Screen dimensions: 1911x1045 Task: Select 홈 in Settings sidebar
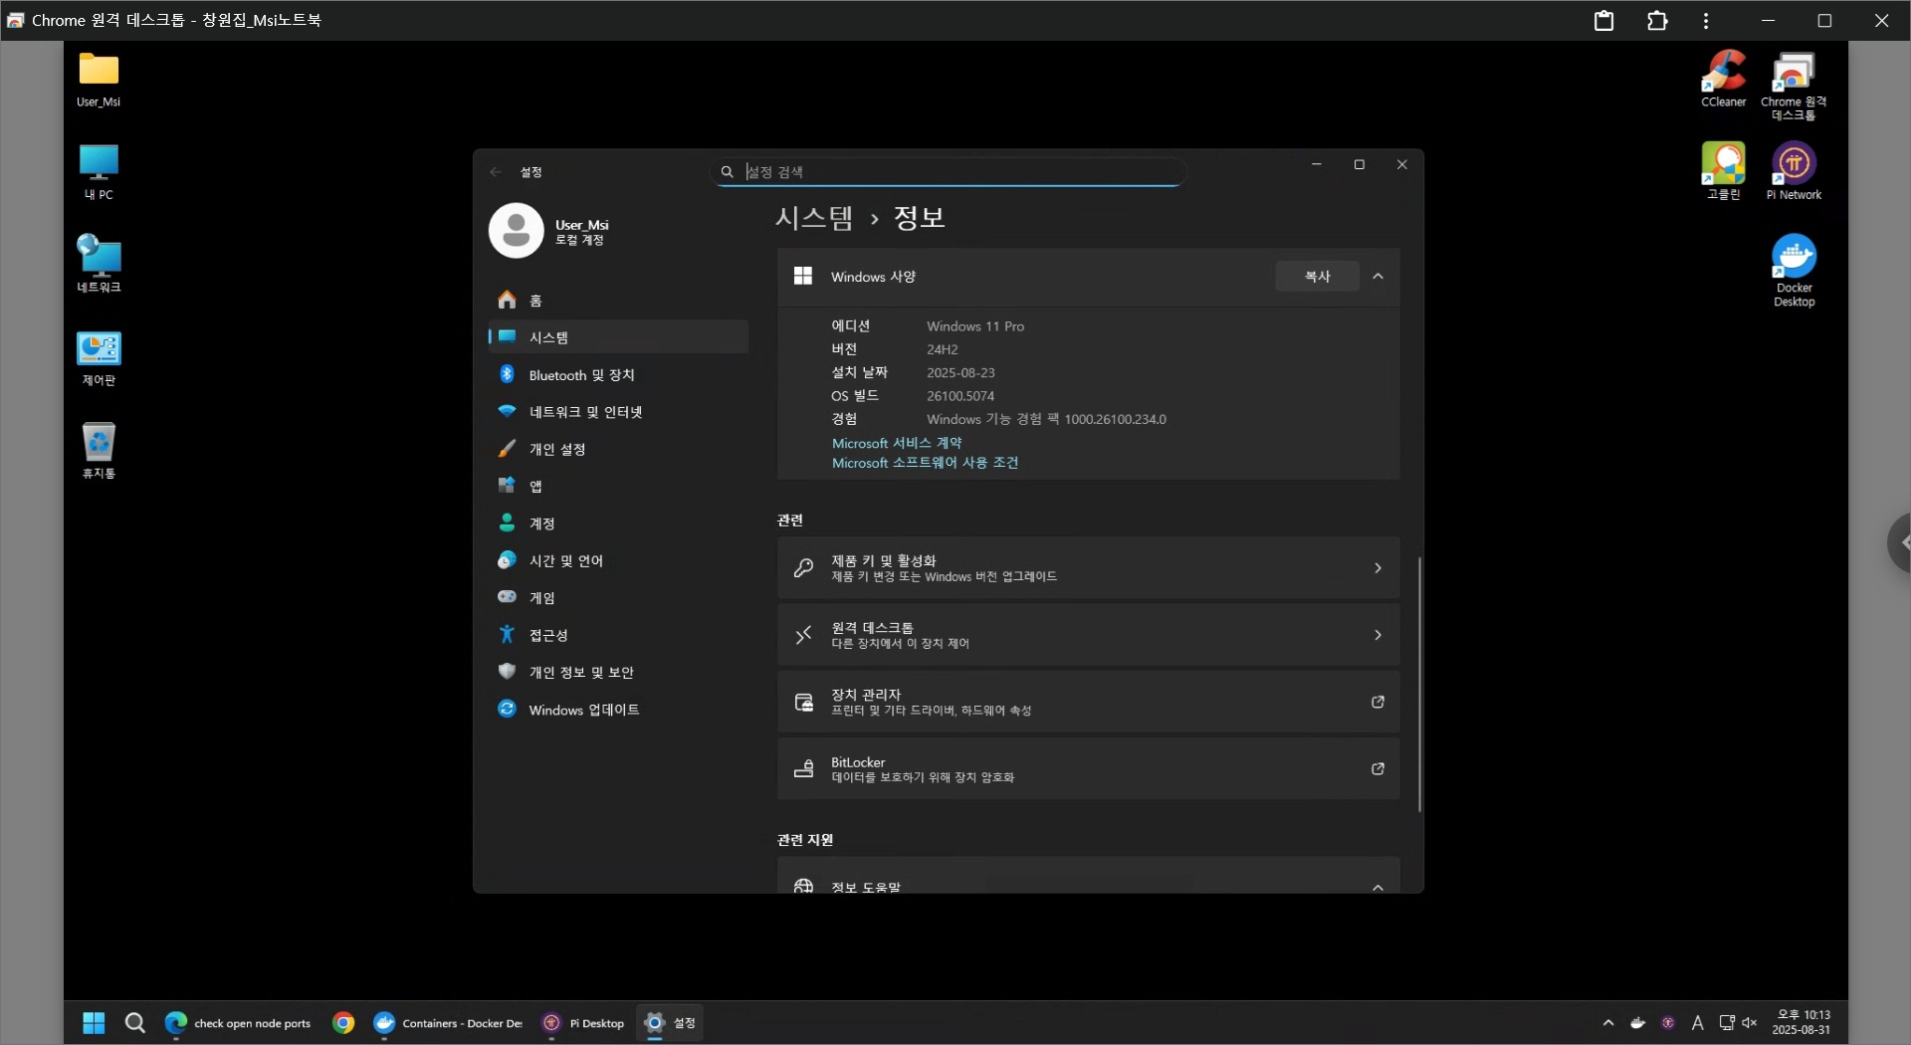point(618,301)
